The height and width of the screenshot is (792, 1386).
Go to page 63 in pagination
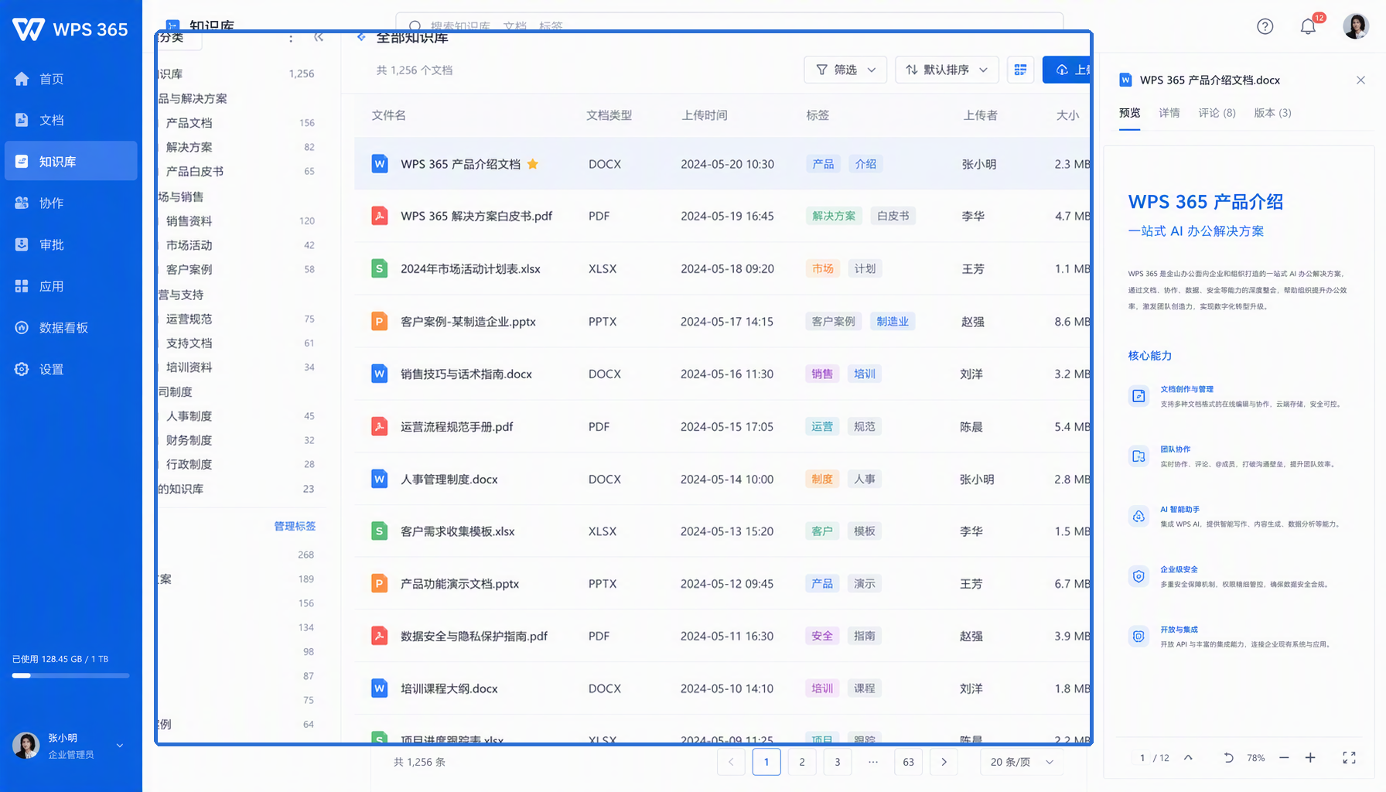click(908, 762)
